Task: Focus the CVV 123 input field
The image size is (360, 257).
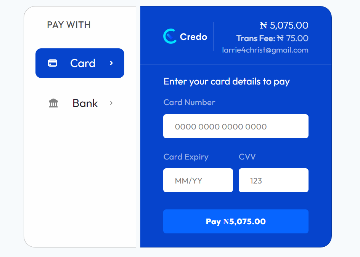Action: [x=273, y=180]
